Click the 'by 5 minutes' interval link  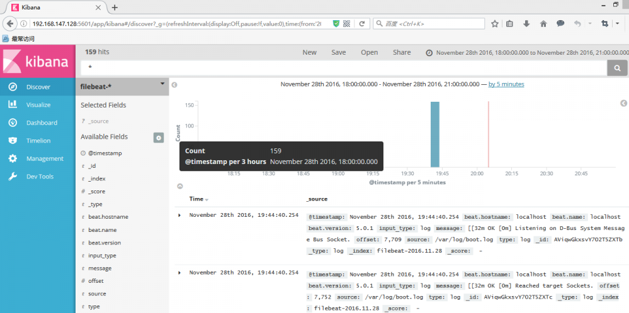tap(506, 84)
